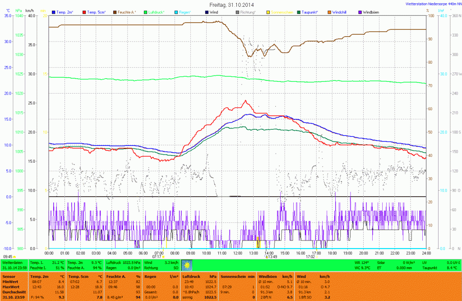
Task: Click the Wetterdaten cell in green bar
Action: [x=12, y=262]
